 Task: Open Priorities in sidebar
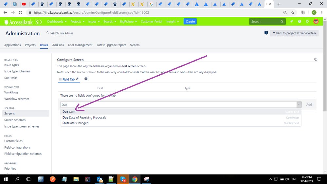coord(10,168)
